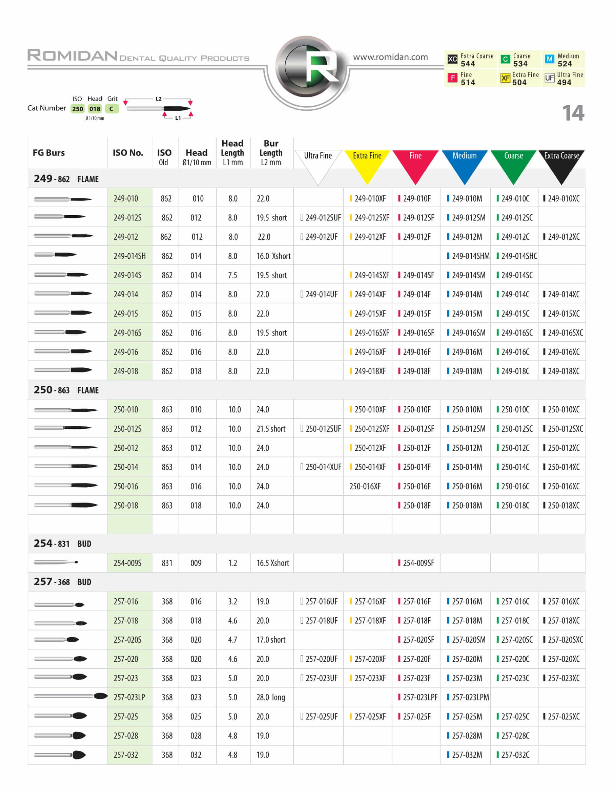Click the bur image in row 257-032
This screenshot has width=614, height=792.
click(60, 755)
